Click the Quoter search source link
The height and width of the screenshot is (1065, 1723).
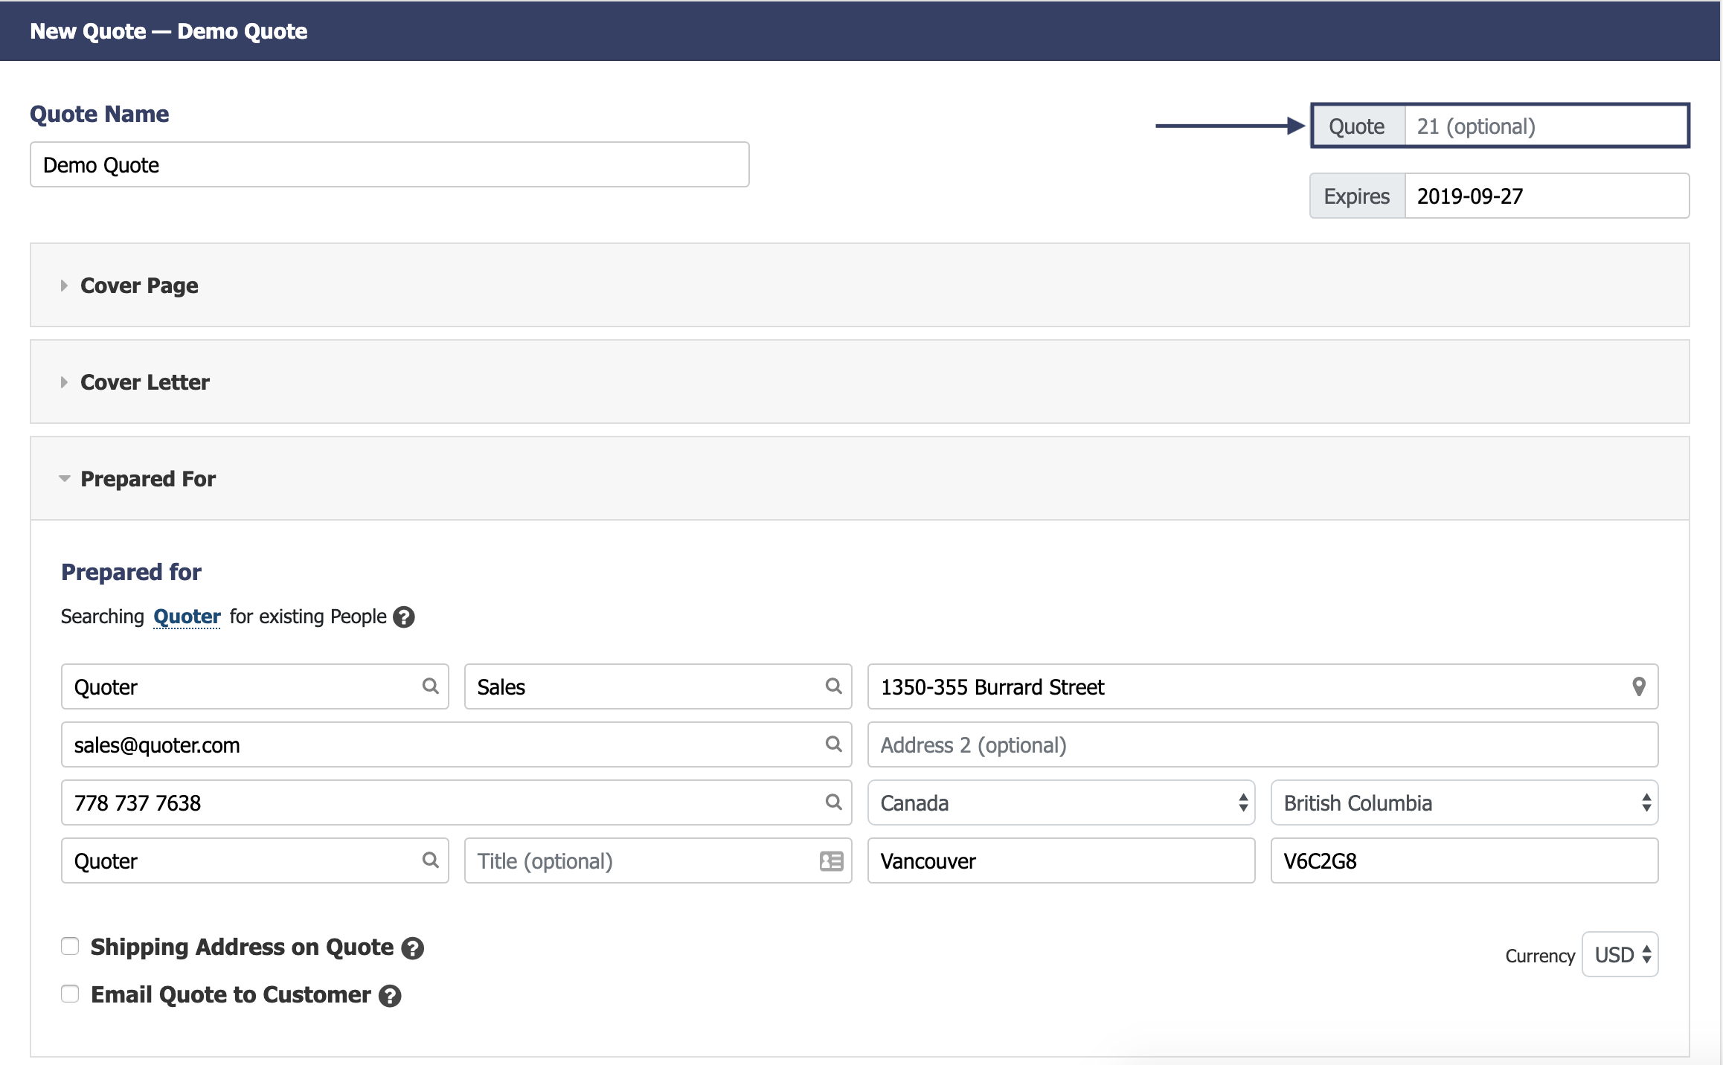point(187,617)
